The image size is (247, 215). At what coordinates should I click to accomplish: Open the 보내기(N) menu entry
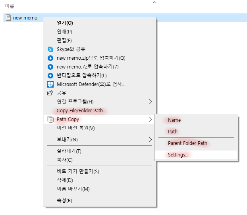(x=100, y=140)
